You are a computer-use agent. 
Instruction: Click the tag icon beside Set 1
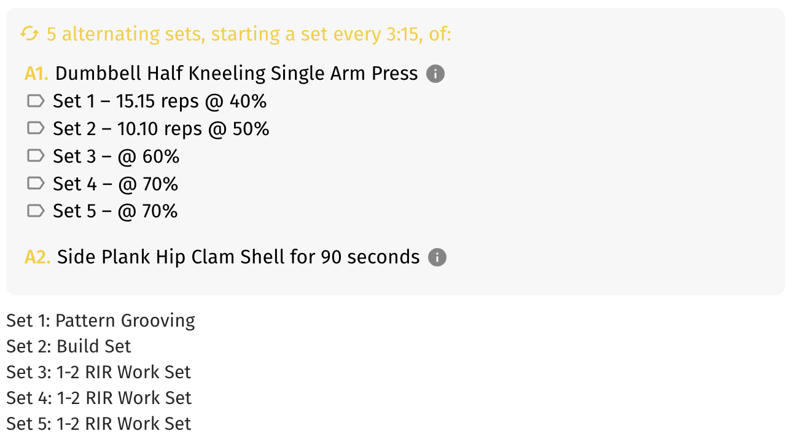[36, 101]
